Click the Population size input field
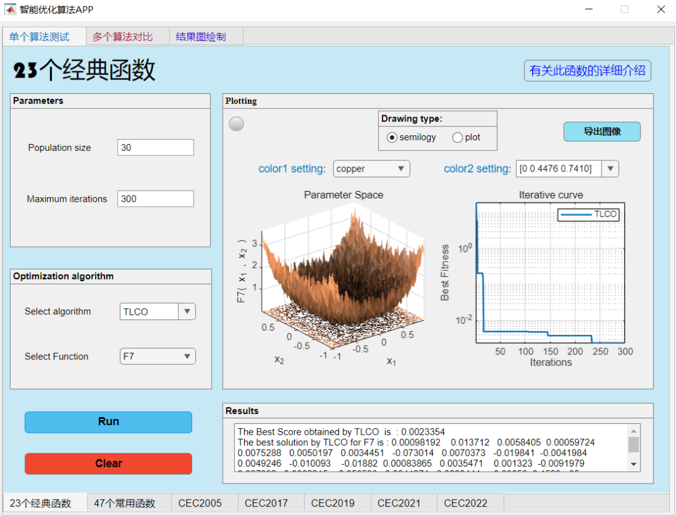The width and height of the screenshot is (676, 516). coord(156,148)
